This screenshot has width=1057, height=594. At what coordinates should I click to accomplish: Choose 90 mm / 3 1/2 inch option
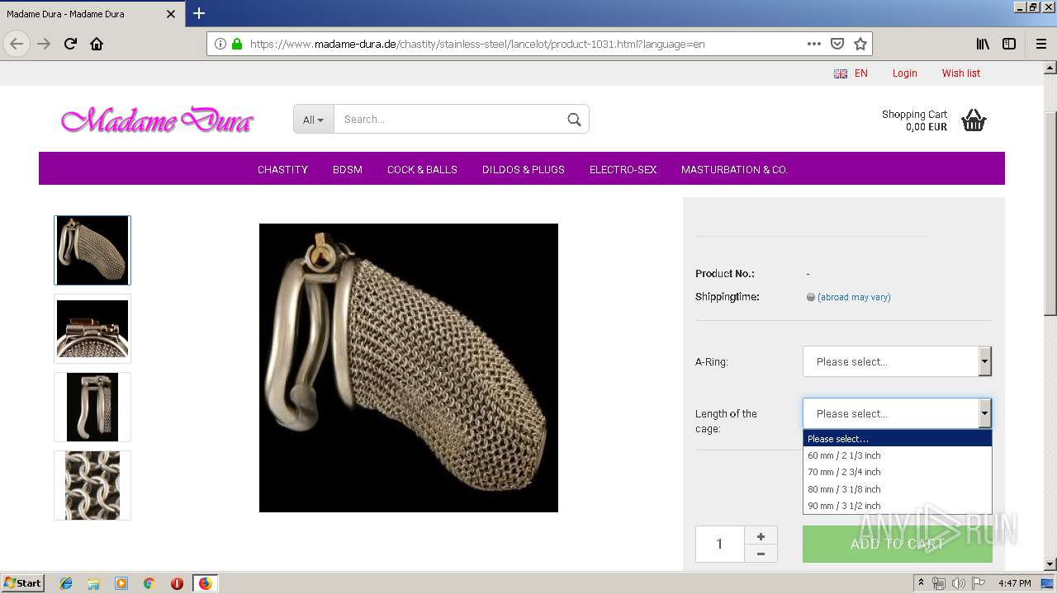tap(897, 506)
